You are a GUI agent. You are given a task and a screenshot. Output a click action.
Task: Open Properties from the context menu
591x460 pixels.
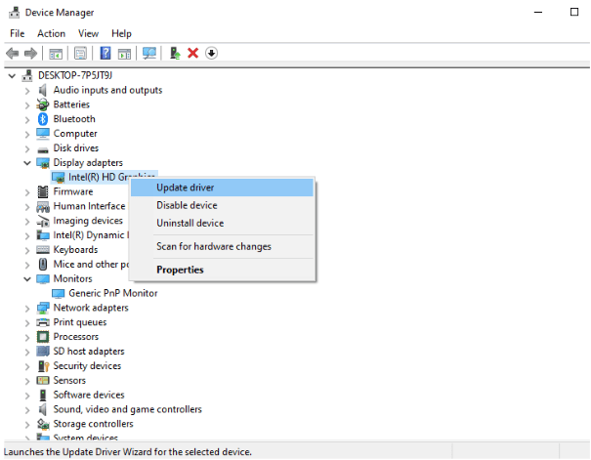222,270
